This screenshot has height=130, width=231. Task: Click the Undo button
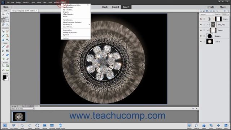(x=22, y=126)
